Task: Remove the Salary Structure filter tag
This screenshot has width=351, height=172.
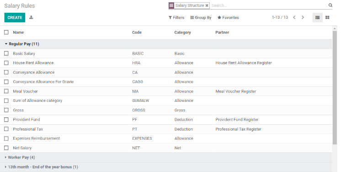Action: click(x=207, y=5)
